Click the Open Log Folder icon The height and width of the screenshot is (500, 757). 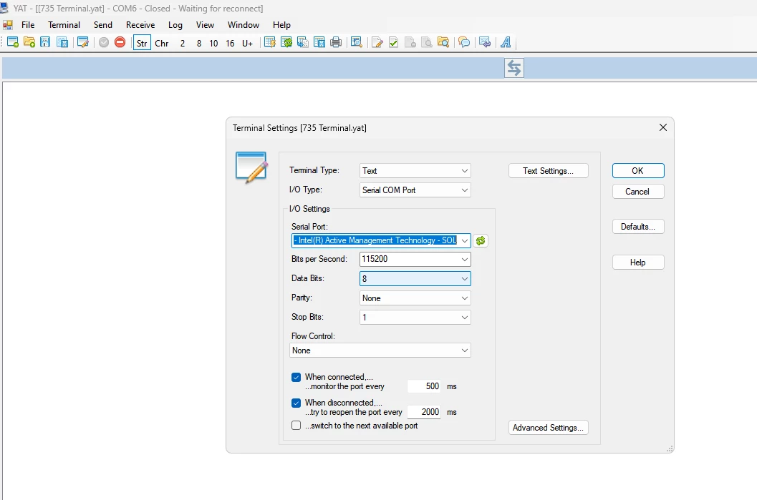click(443, 42)
